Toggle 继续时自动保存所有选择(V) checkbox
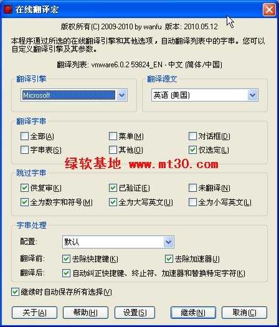 coord(15,292)
